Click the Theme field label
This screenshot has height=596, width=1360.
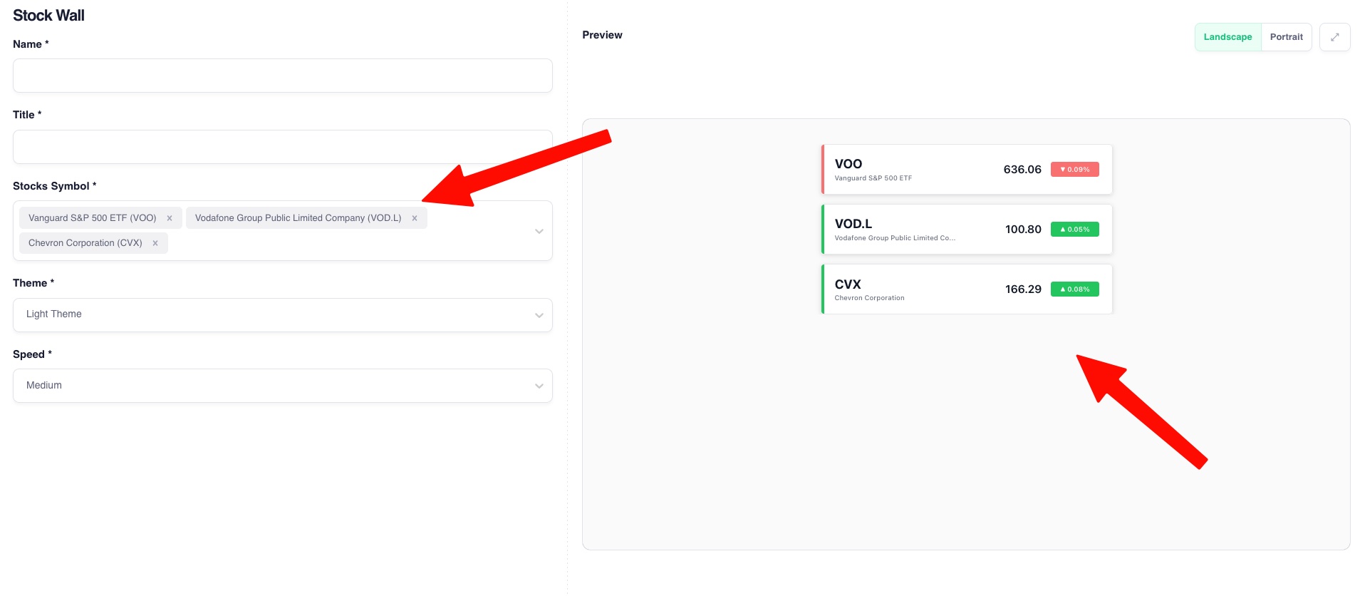click(x=33, y=283)
